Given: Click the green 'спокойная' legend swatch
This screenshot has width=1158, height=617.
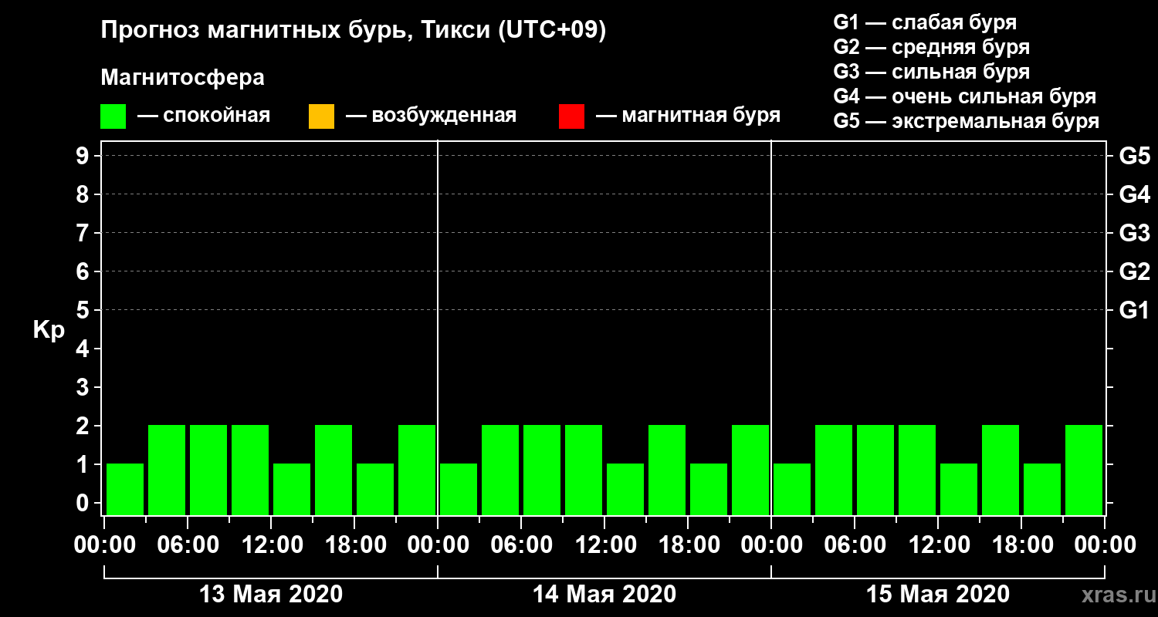Looking at the screenshot, I should coord(113,116).
